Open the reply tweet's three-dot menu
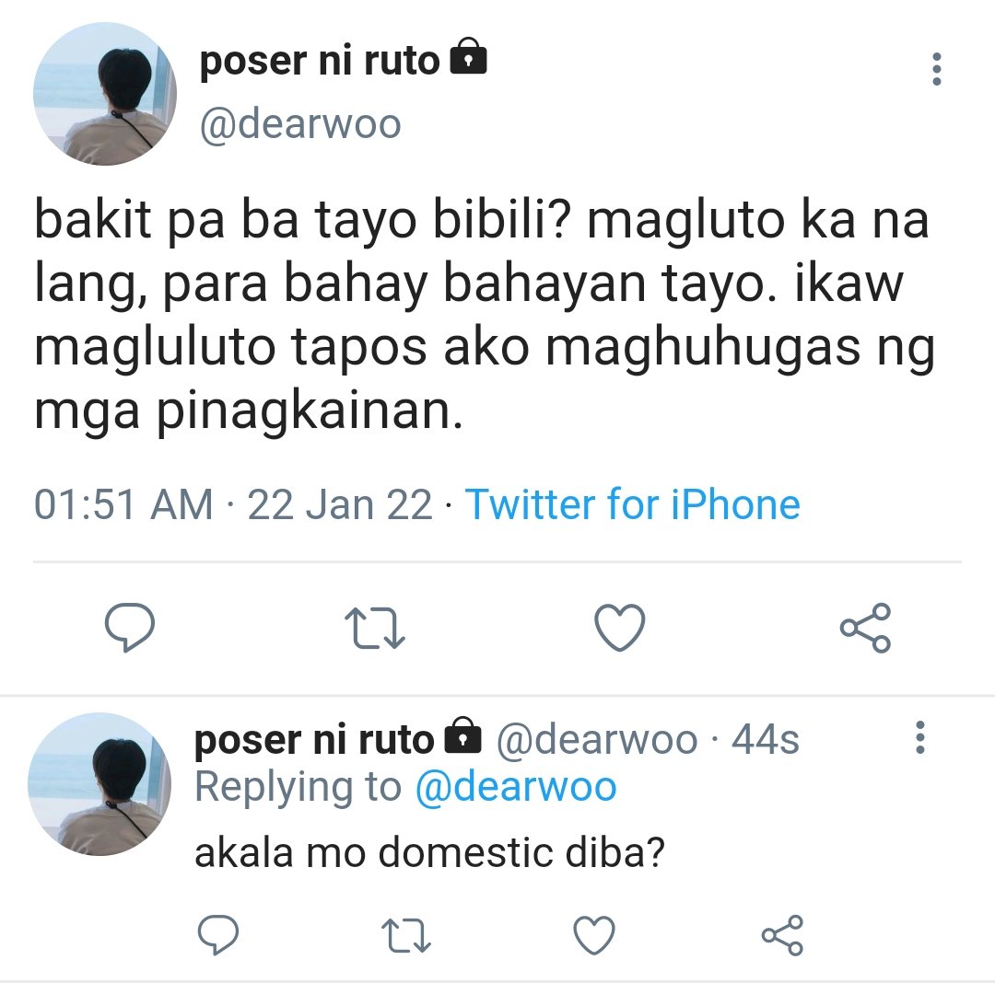Screen dimensions: 995x983 (920, 737)
